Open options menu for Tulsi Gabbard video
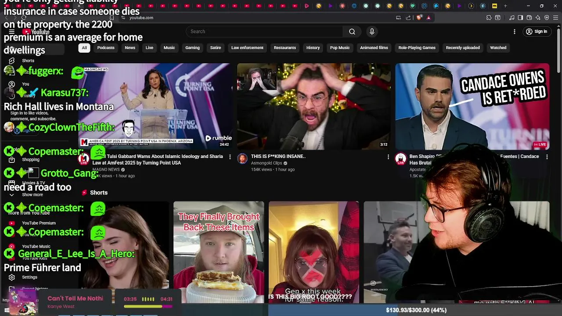 click(x=230, y=157)
